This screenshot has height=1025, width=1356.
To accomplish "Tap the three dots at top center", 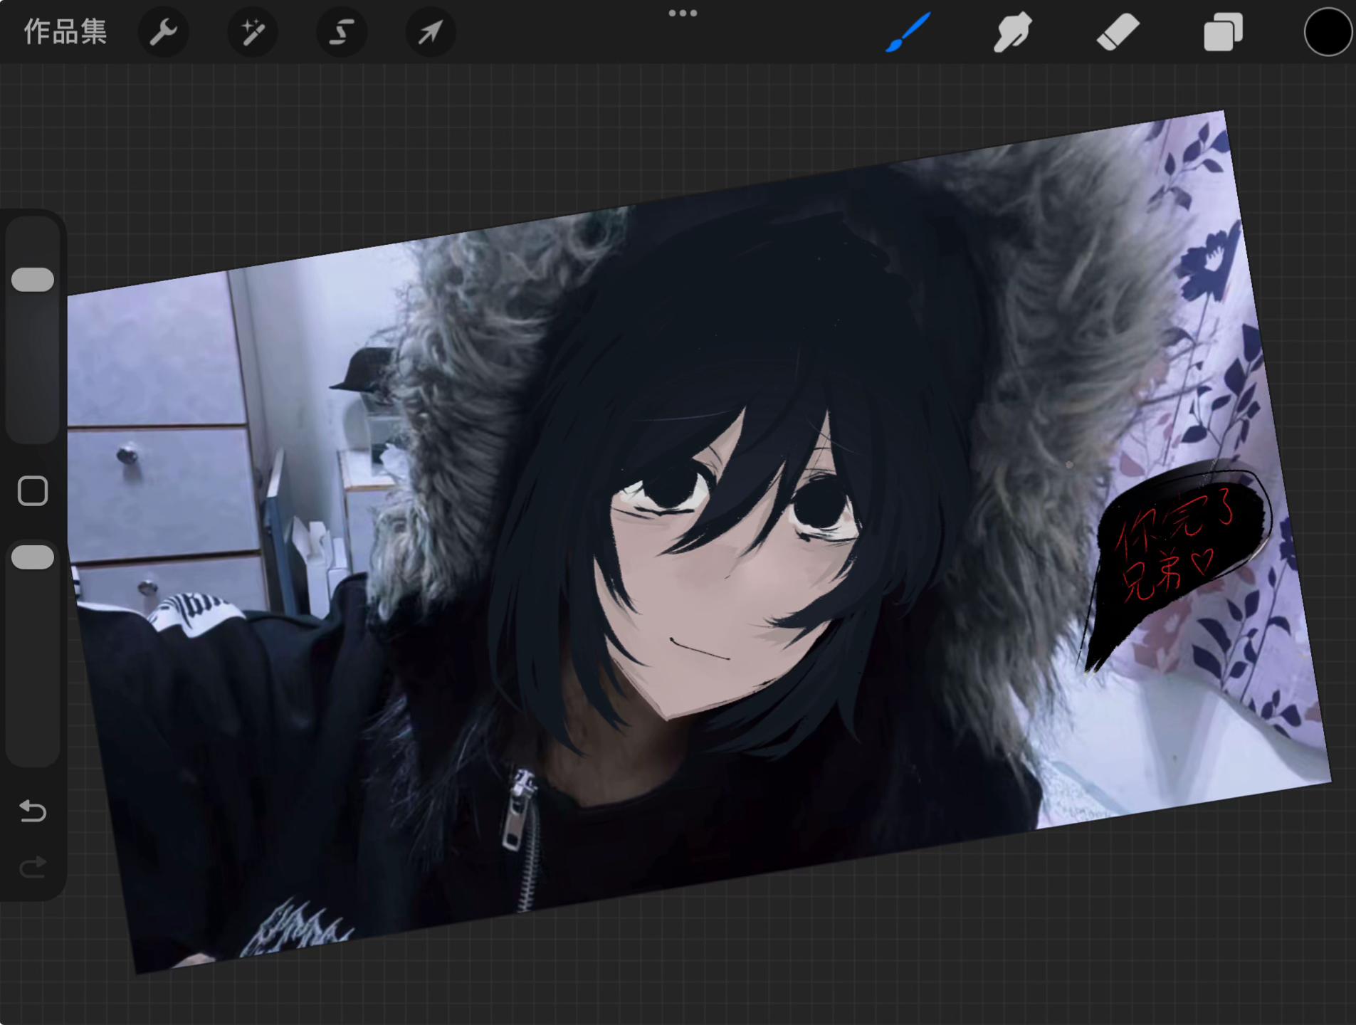I will tap(683, 13).
